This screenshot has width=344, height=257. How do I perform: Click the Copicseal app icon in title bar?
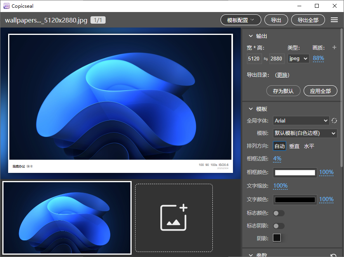6,6
